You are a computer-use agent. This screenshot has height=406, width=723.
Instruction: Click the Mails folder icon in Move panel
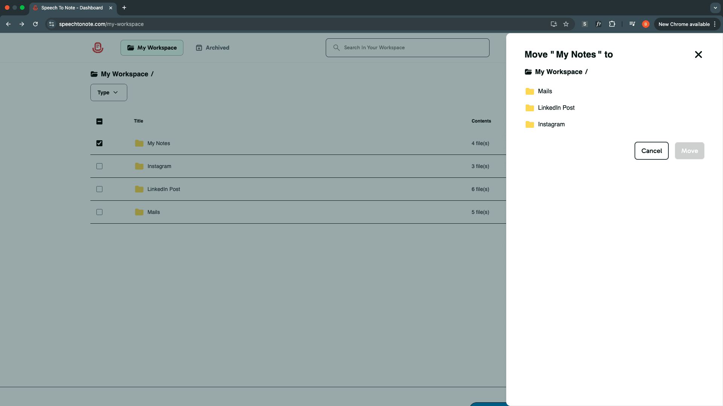coord(529,91)
